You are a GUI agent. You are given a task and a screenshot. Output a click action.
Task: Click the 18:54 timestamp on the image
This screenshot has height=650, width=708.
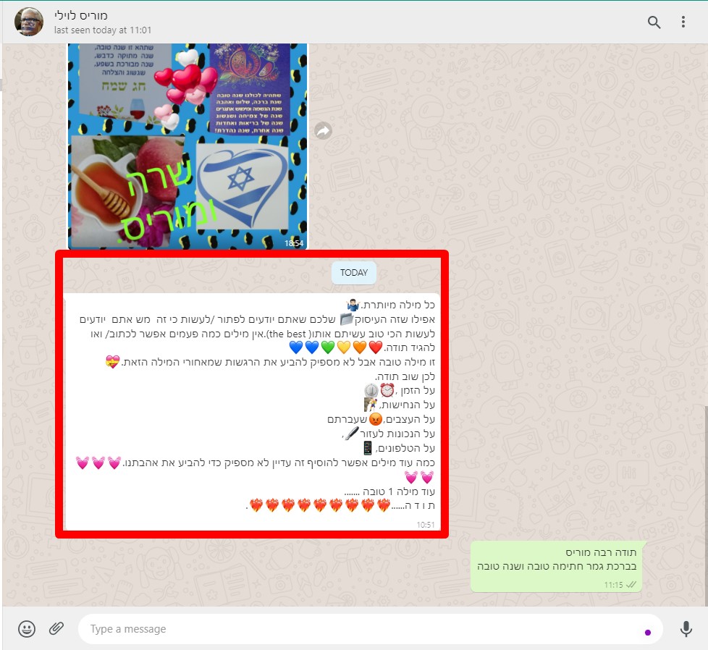click(x=293, y=243)
